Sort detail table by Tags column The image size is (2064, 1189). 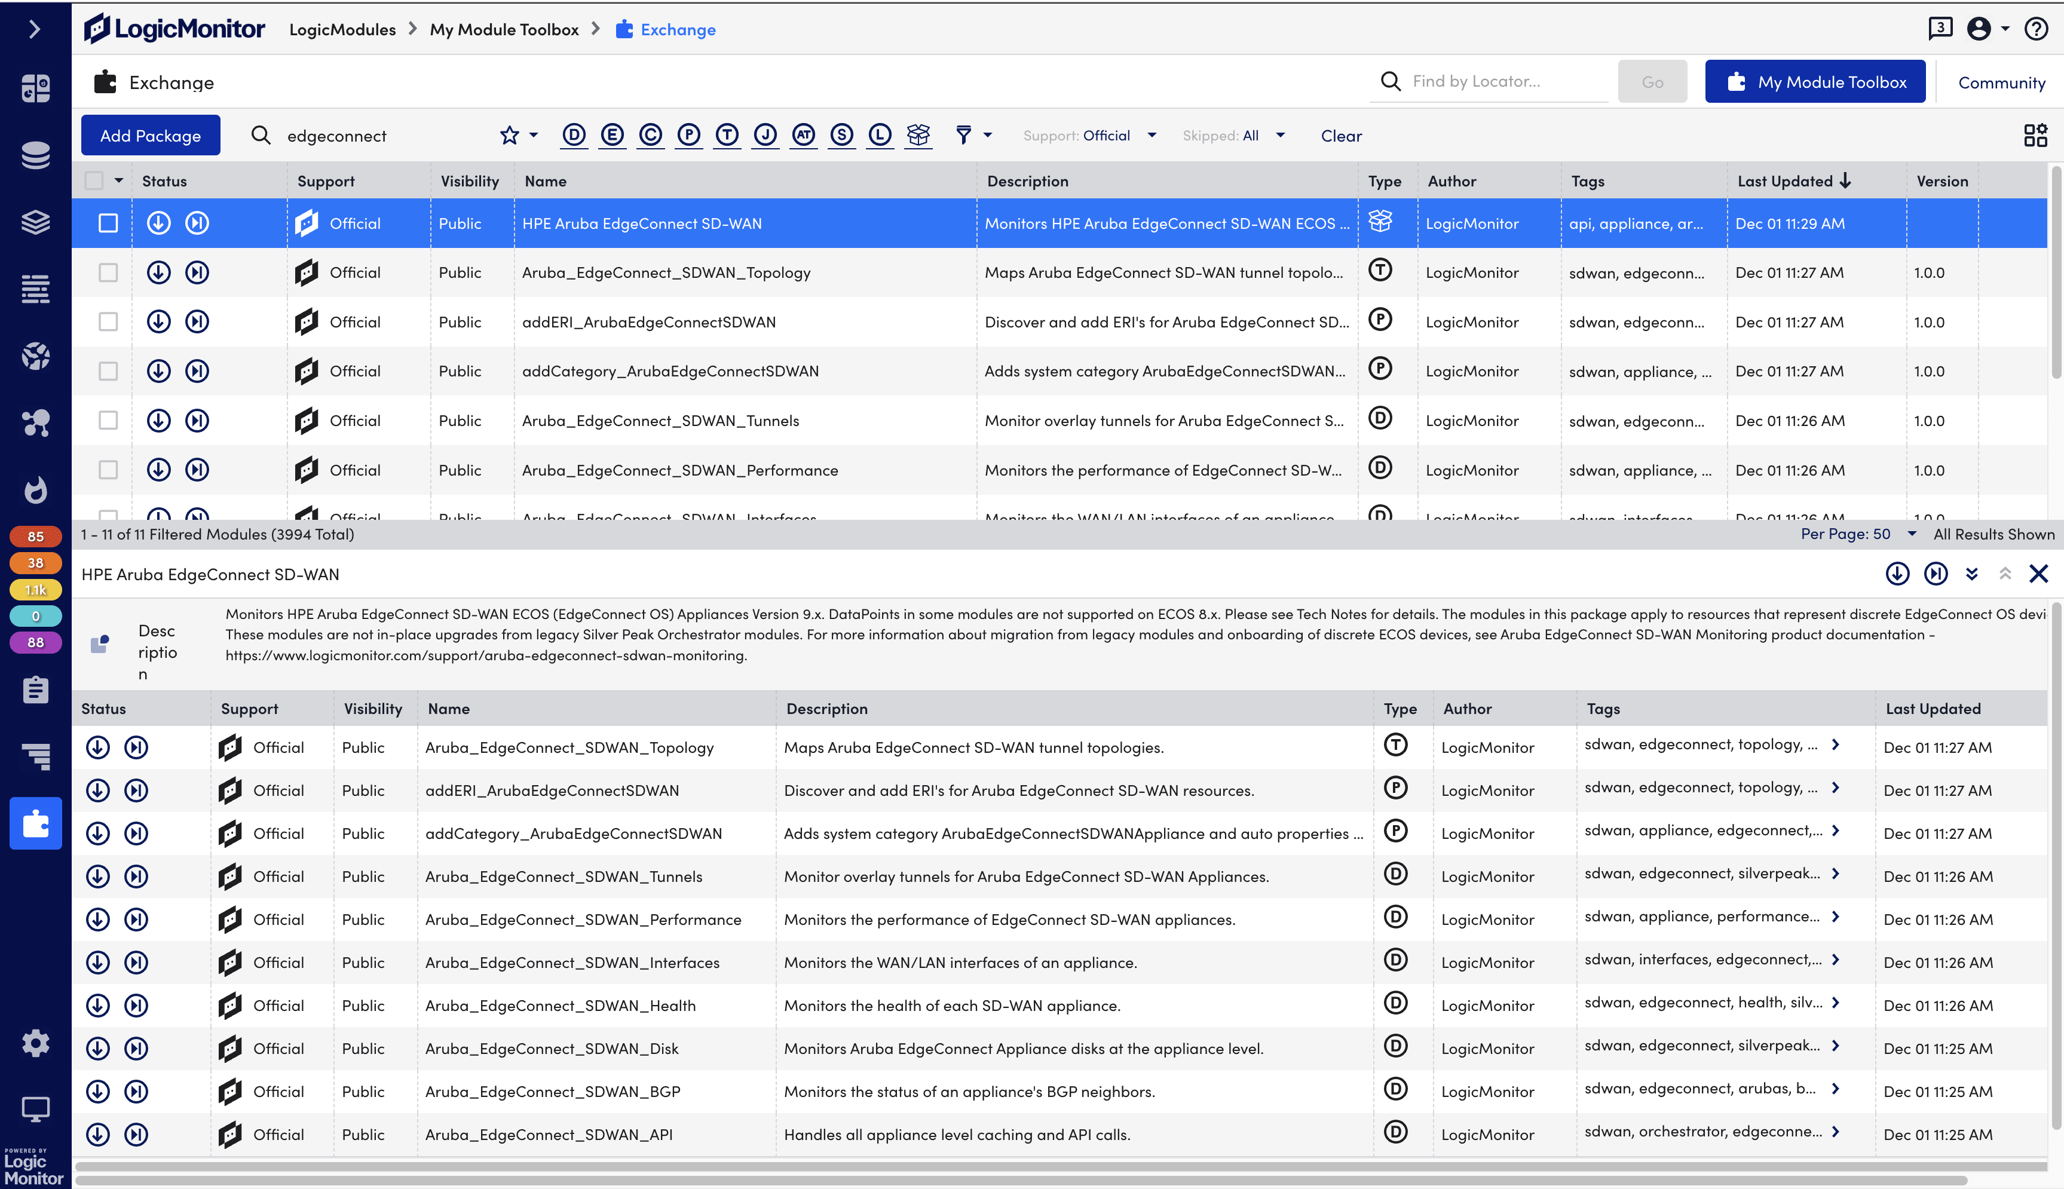click(x=1603, y=709)
